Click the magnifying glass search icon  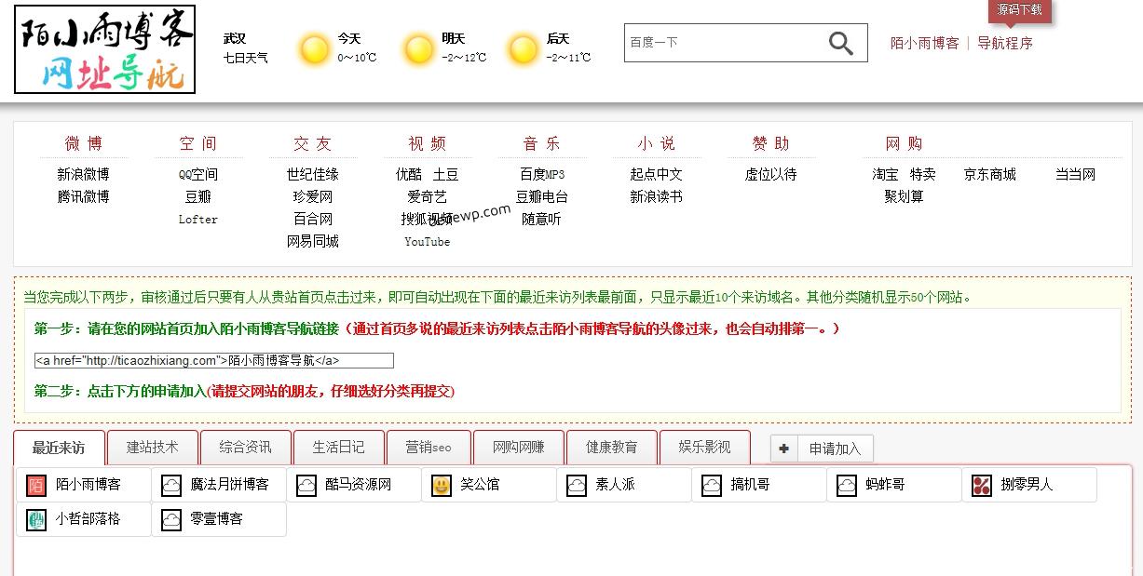coord(840,43)
